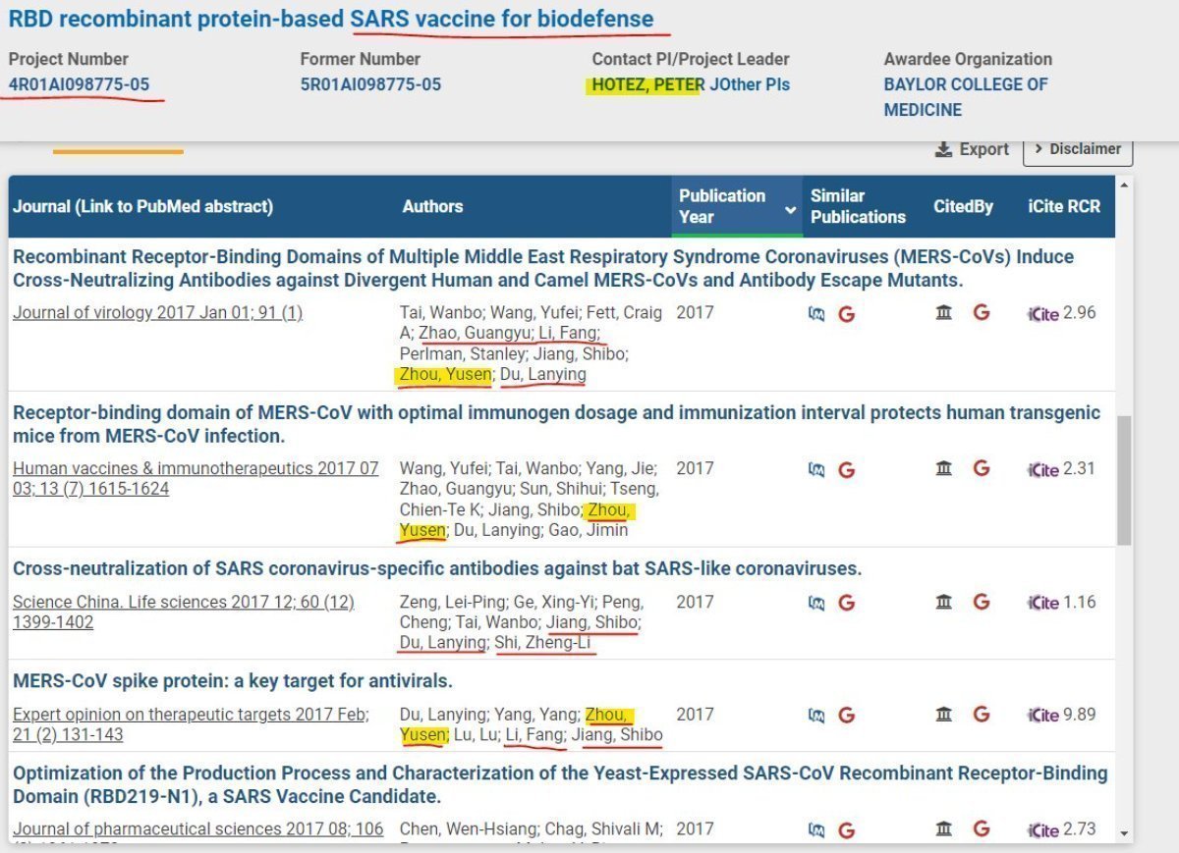Click Google similar-publications icon in Human vaccines row

coord(846,469)
